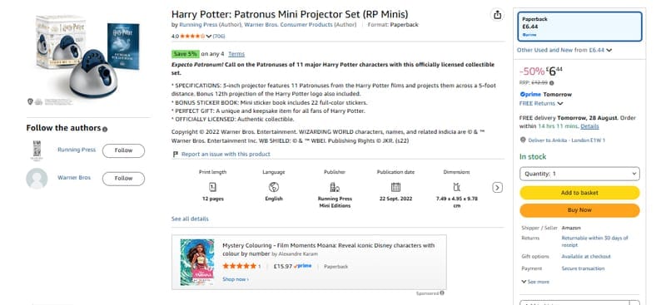Click the Publisher building icon
Screen dimensions: 666x305
coord(335,187)
